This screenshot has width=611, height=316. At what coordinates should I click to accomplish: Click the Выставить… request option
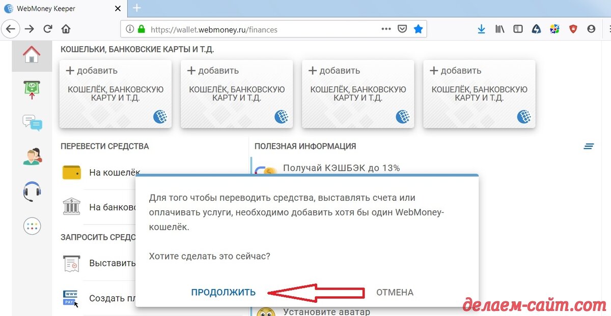click(x=113, y=263)
